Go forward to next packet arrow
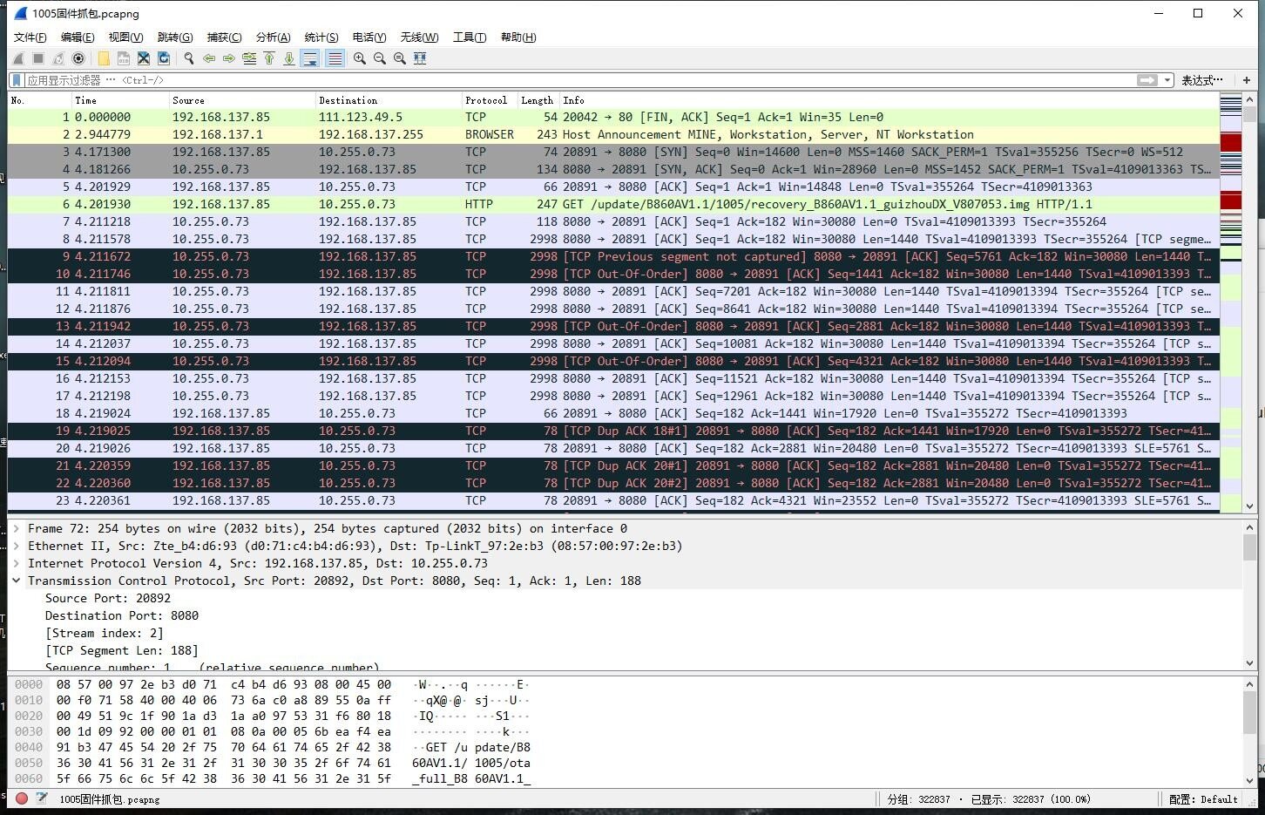This screenshot has height=815, width=1265. (x=229, y=58)
